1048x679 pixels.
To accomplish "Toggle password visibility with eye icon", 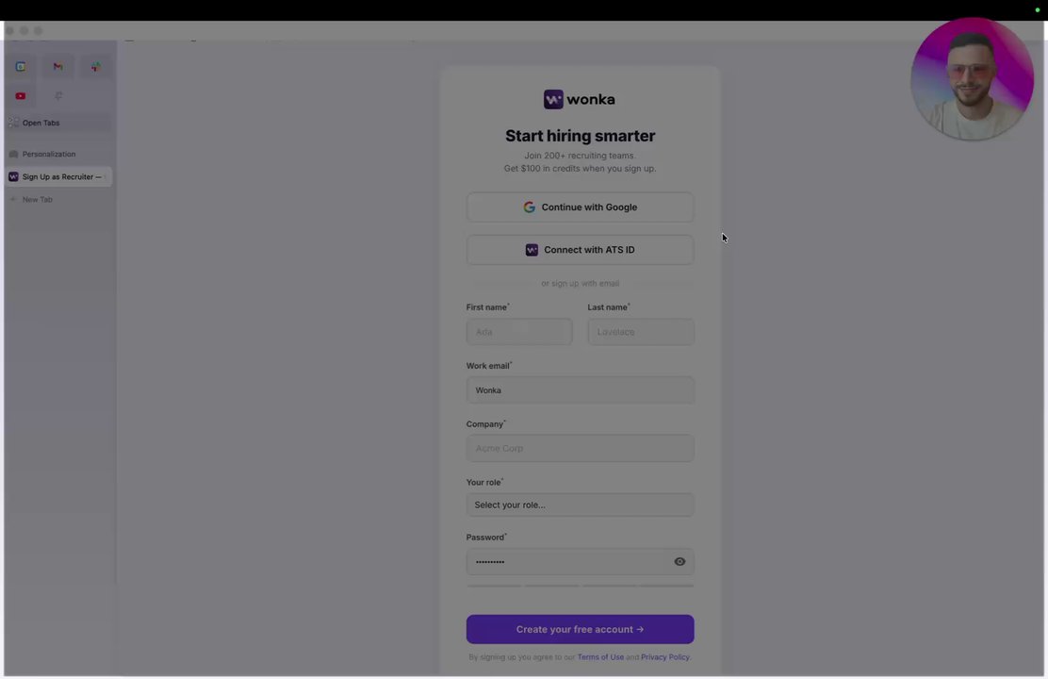I will (680, 561).
